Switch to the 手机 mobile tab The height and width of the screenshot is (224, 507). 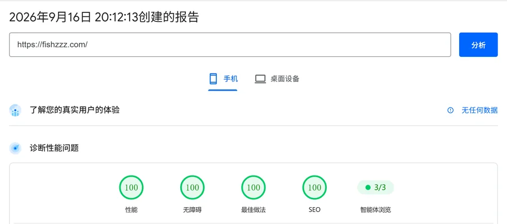click(x=223, y=79)
